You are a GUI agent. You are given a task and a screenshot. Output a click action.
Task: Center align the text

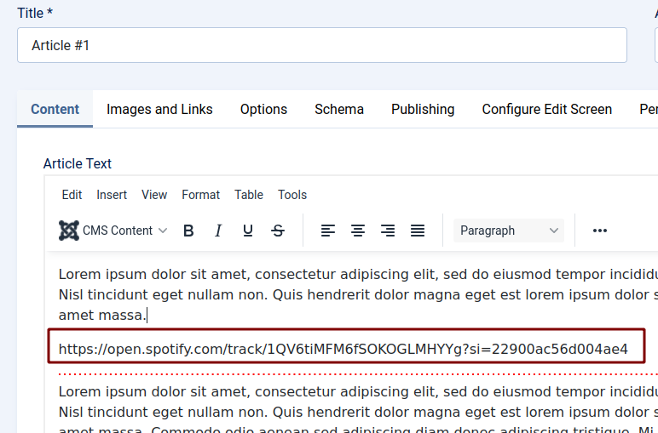(x=357, y=231)
